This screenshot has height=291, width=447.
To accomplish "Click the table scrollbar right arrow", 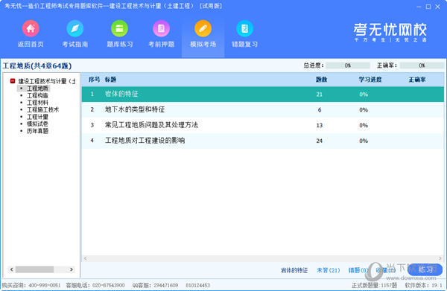I will pyautogui.click(x=440, y=258).
